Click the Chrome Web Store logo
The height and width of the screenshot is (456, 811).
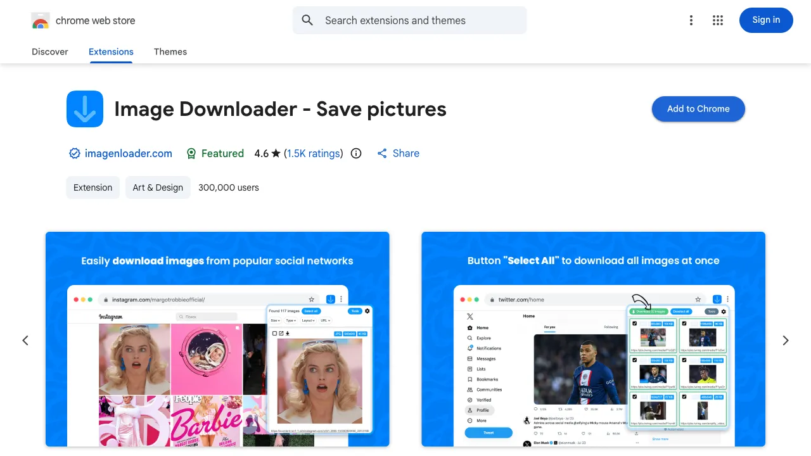point(41,21)
